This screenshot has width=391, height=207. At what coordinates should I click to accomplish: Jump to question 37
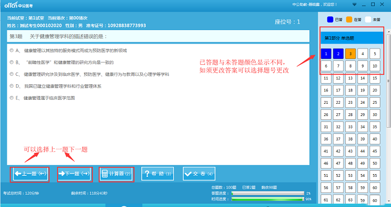tap(338, 139)
